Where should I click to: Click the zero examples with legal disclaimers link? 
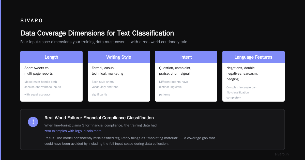73,131
